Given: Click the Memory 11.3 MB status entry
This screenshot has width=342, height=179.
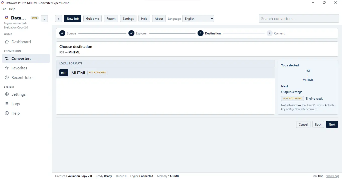Looking at the screenshot, I should 168,176.
